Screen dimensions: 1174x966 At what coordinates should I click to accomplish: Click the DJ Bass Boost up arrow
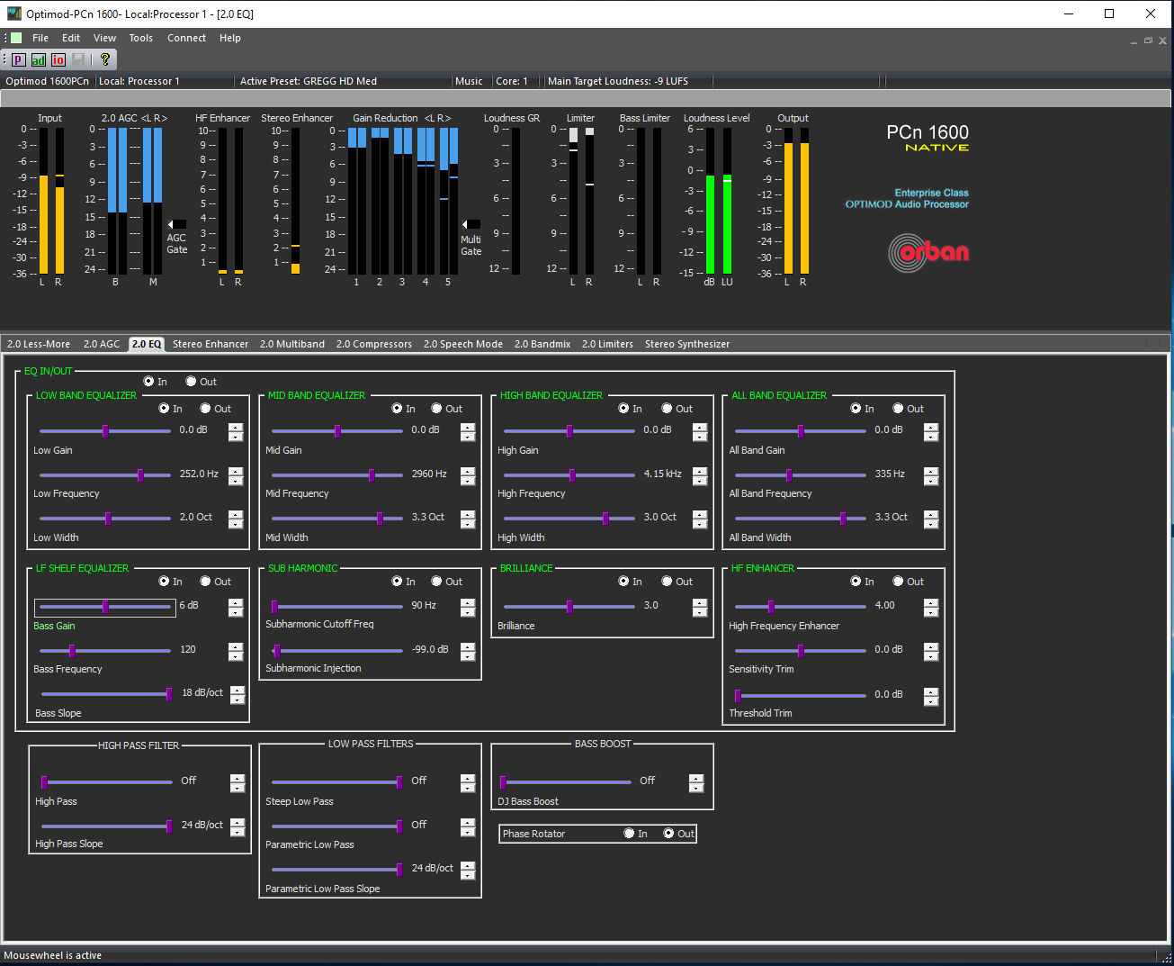pyautogui.click(x=696, y=778)
